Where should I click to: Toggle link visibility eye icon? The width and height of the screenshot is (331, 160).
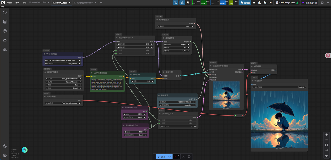pyautogui.click(x=327, y=156)
